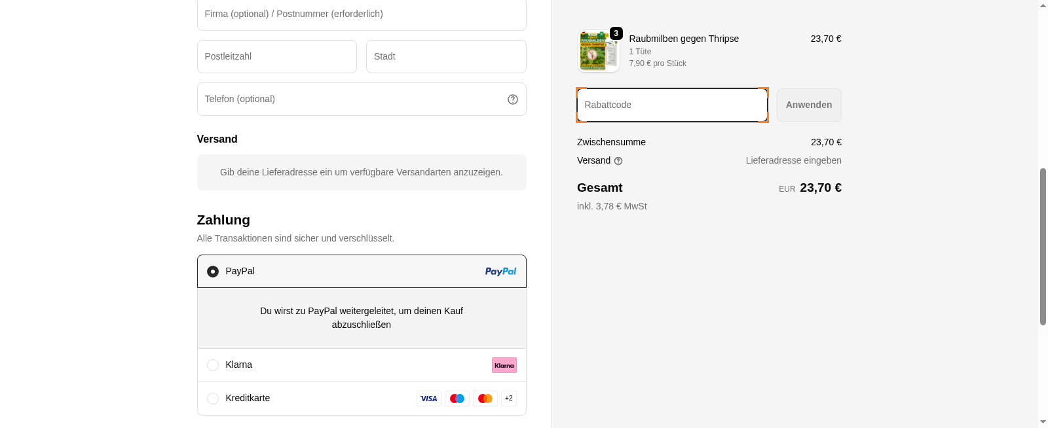The height and width of the screenshot is (428, 1048).
Task: Select the PayPal payment radio button
Action: point(213,272)
